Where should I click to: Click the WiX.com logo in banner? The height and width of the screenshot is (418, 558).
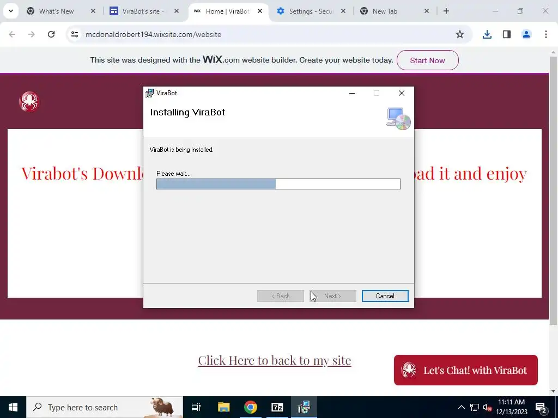(x=221, y=59)
